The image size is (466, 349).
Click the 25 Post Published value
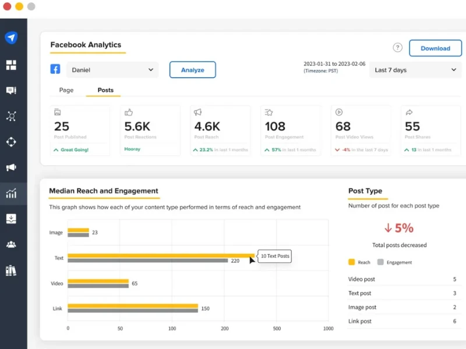coord(62,126)
